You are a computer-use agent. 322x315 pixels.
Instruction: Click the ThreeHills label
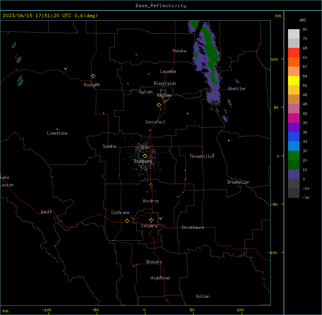coord(201,156)
